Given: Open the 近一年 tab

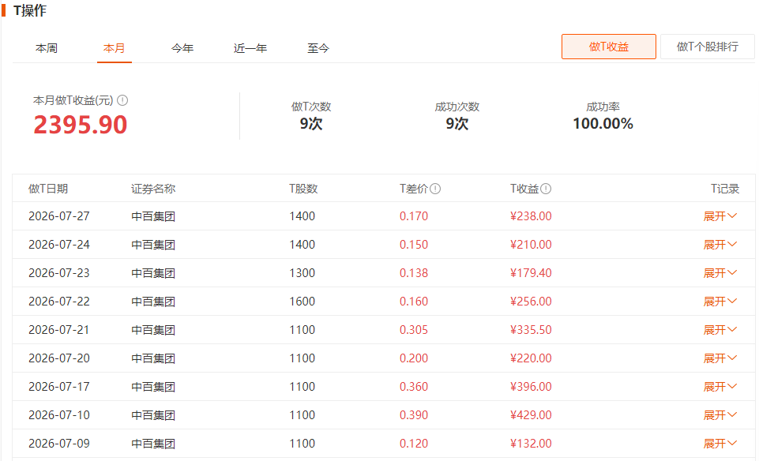Looking at the screenshot, I should coord(250,48).
